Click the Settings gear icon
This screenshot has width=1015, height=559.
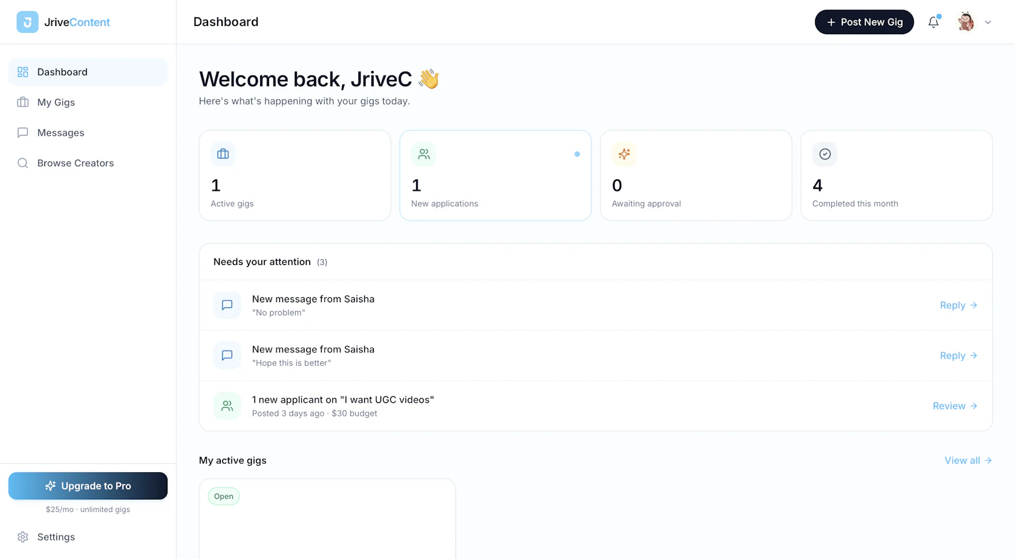(x=23, y=537)
